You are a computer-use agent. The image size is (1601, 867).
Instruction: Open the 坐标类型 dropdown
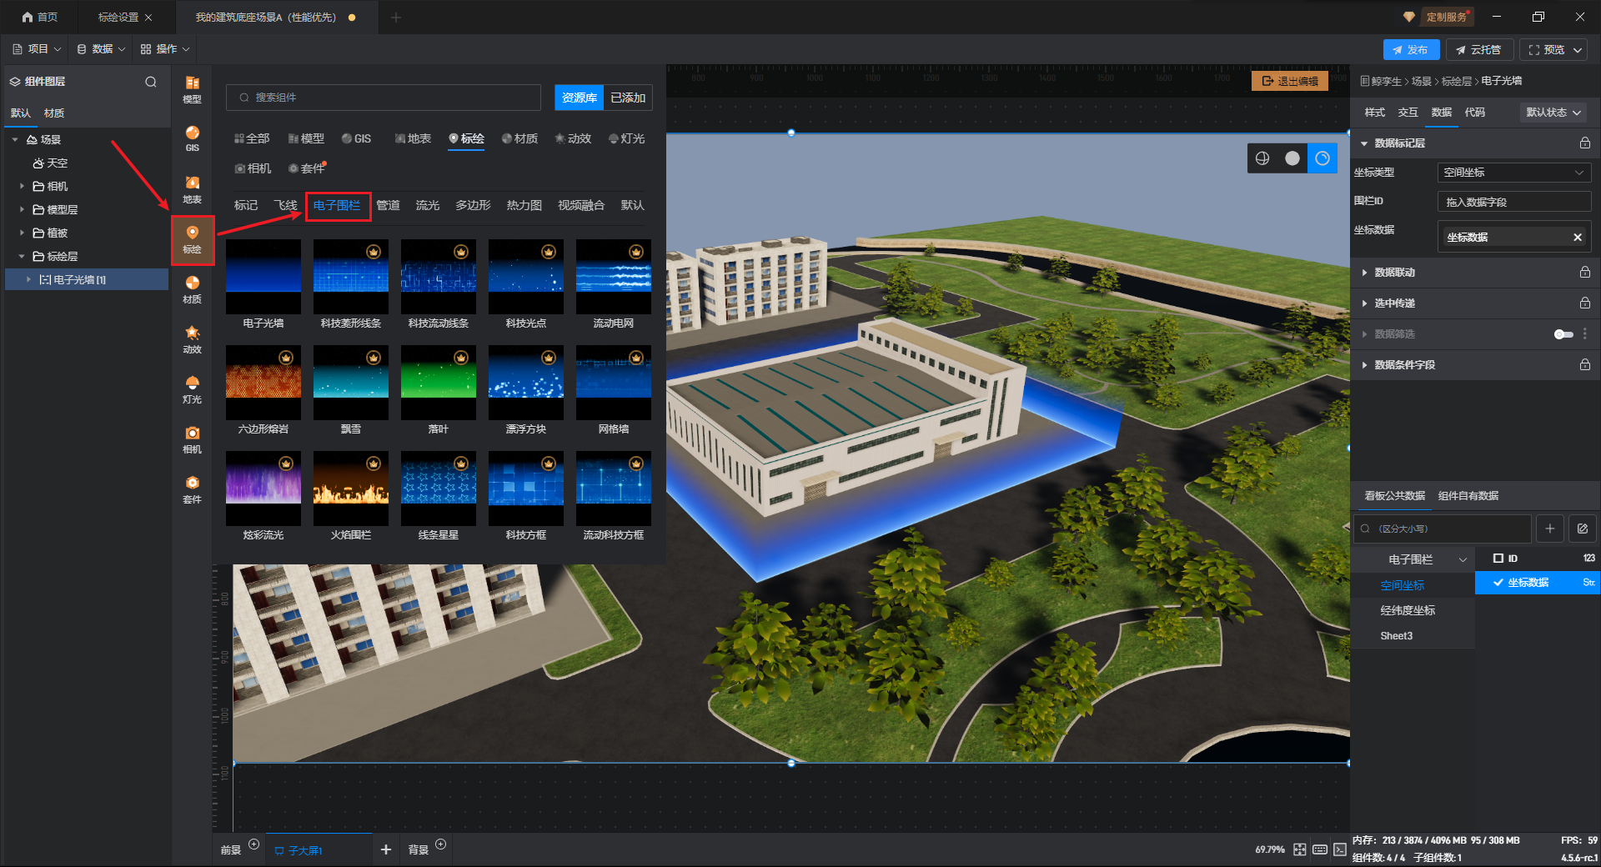pos(1513,173)
